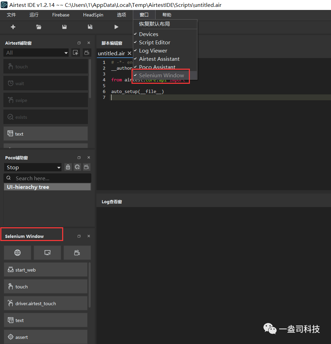Select 恢复默认布局 menu entry

coord(165,24)
